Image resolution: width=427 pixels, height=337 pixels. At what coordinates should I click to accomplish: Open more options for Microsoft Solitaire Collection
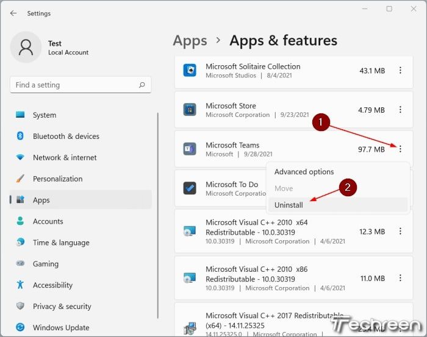(x=400, y=70)
